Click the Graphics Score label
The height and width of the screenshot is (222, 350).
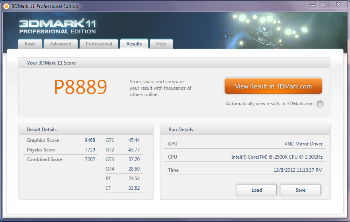[43, 140]
